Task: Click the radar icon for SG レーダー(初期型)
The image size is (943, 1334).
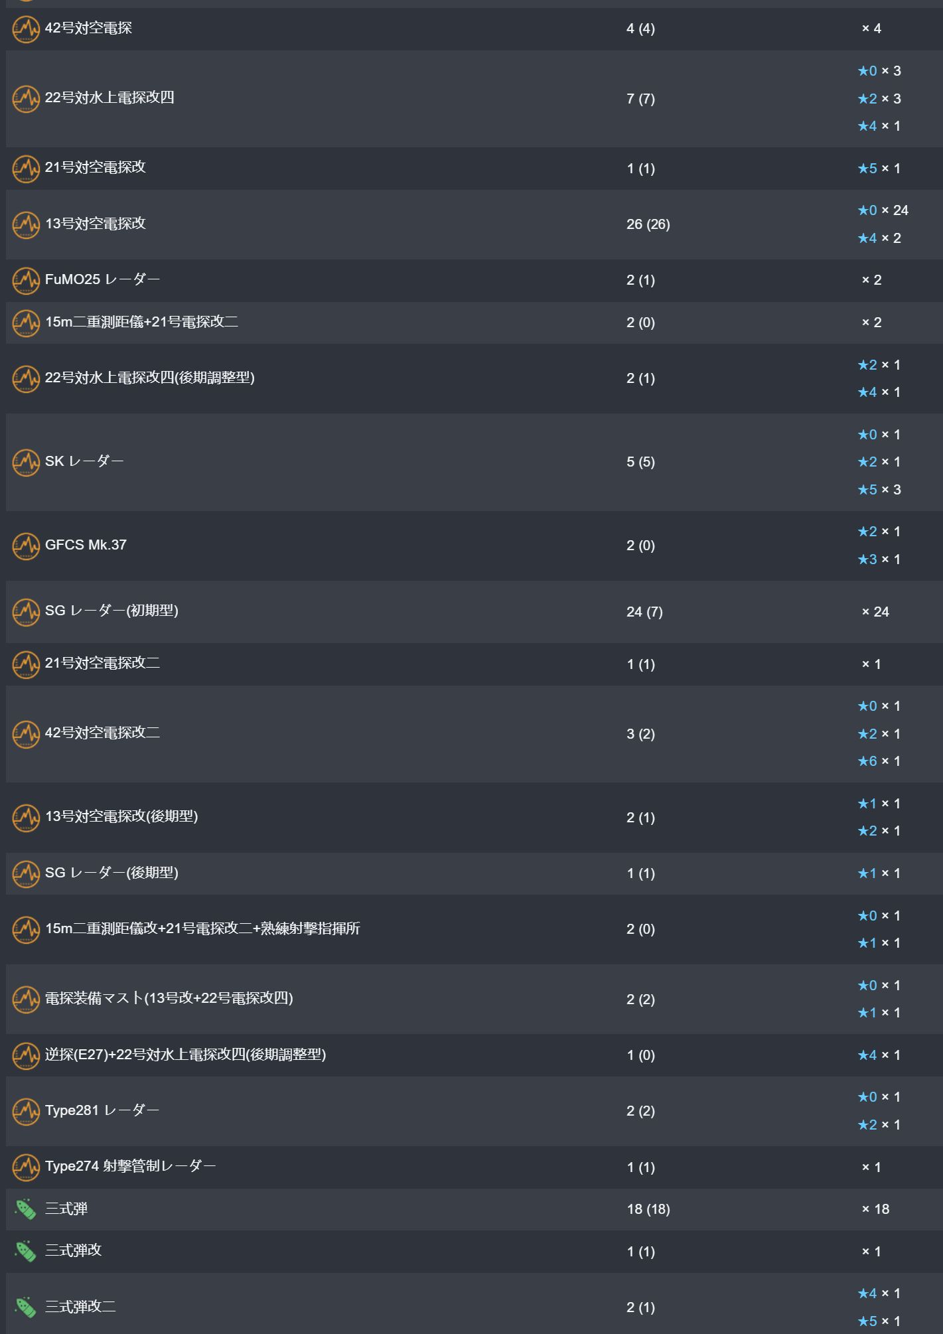Action: (26, 611)
